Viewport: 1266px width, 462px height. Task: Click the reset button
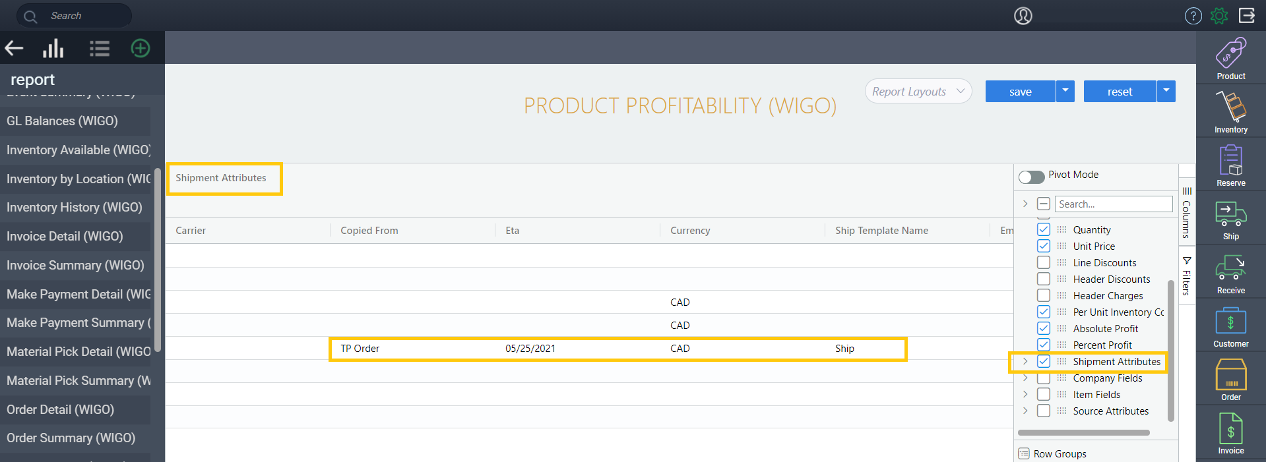coord(1120,92)
